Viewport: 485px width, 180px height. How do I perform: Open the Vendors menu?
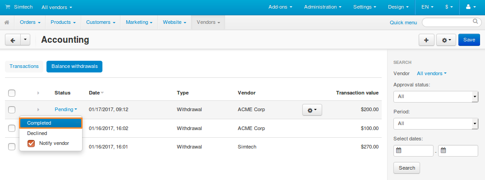coord(208,22)
